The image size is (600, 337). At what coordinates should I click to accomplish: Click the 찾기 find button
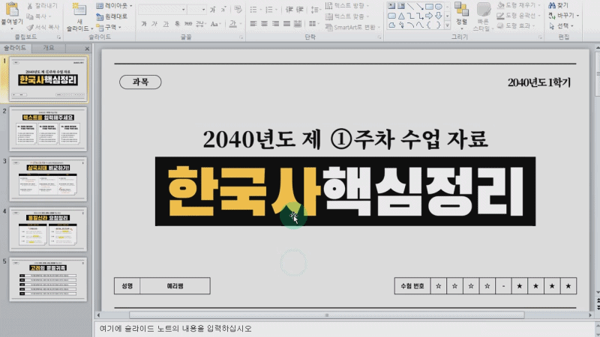tap(558, 5)
